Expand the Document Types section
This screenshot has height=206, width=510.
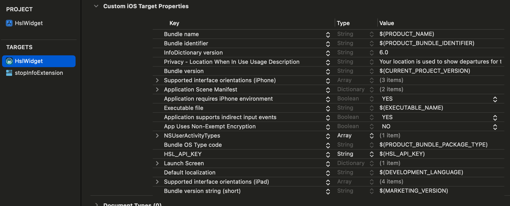pyautogui.click(x=96, y=204)
